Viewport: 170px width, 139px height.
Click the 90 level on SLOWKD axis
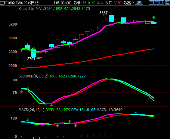pyautogui.click(x=15, y=80)
